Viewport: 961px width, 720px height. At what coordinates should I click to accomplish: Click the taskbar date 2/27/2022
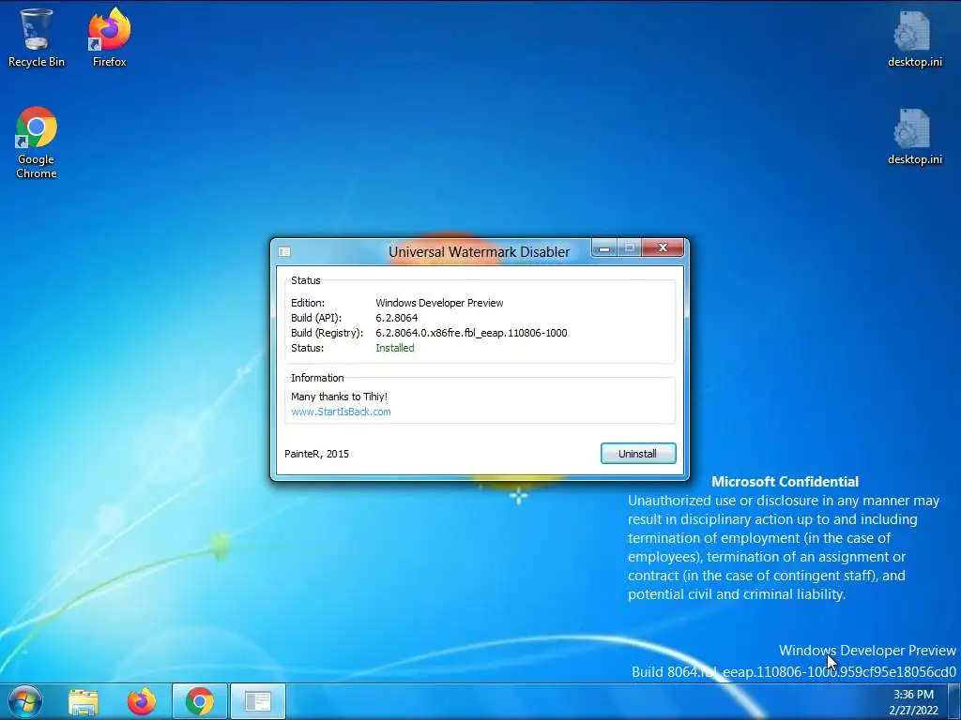pyautogui.click(x=913, y=711)
